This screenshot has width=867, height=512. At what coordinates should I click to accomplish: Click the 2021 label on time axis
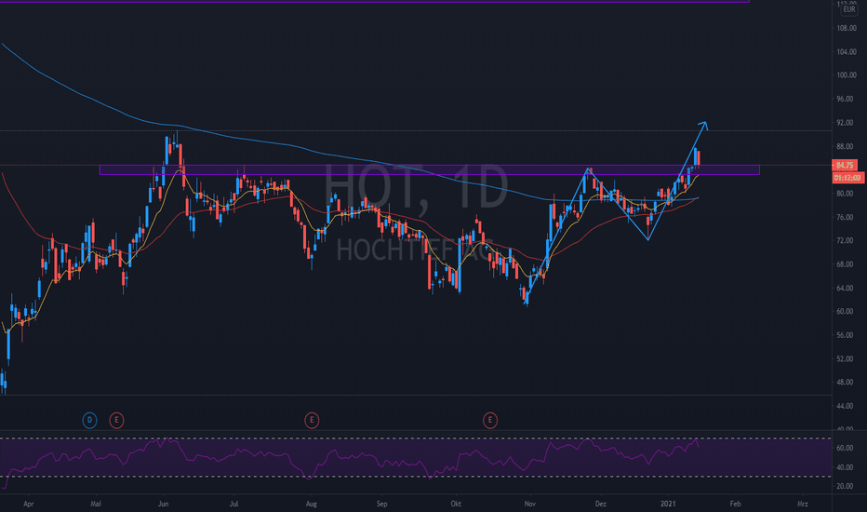(x=668, y=505)
